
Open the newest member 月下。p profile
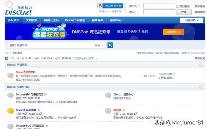click(x=93, y=58)
